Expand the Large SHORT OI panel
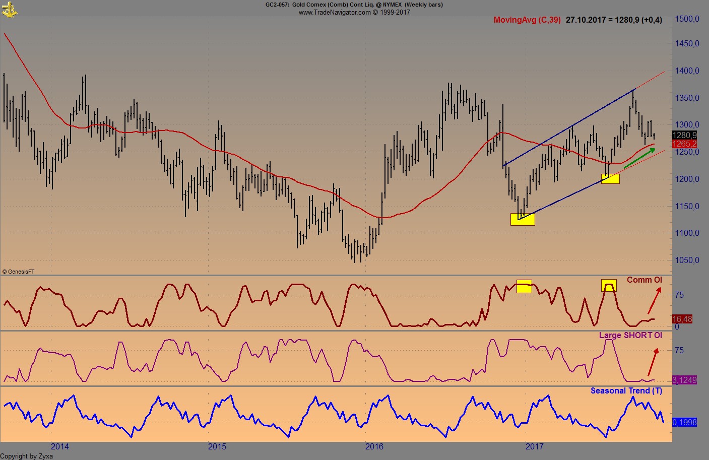This screenshot has width=709, height=460. [630, 335]
